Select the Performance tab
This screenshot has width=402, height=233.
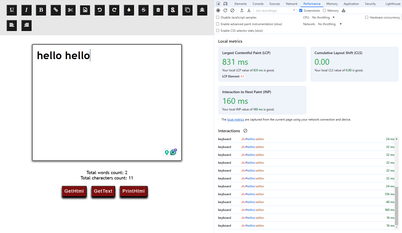click(312, 4)
